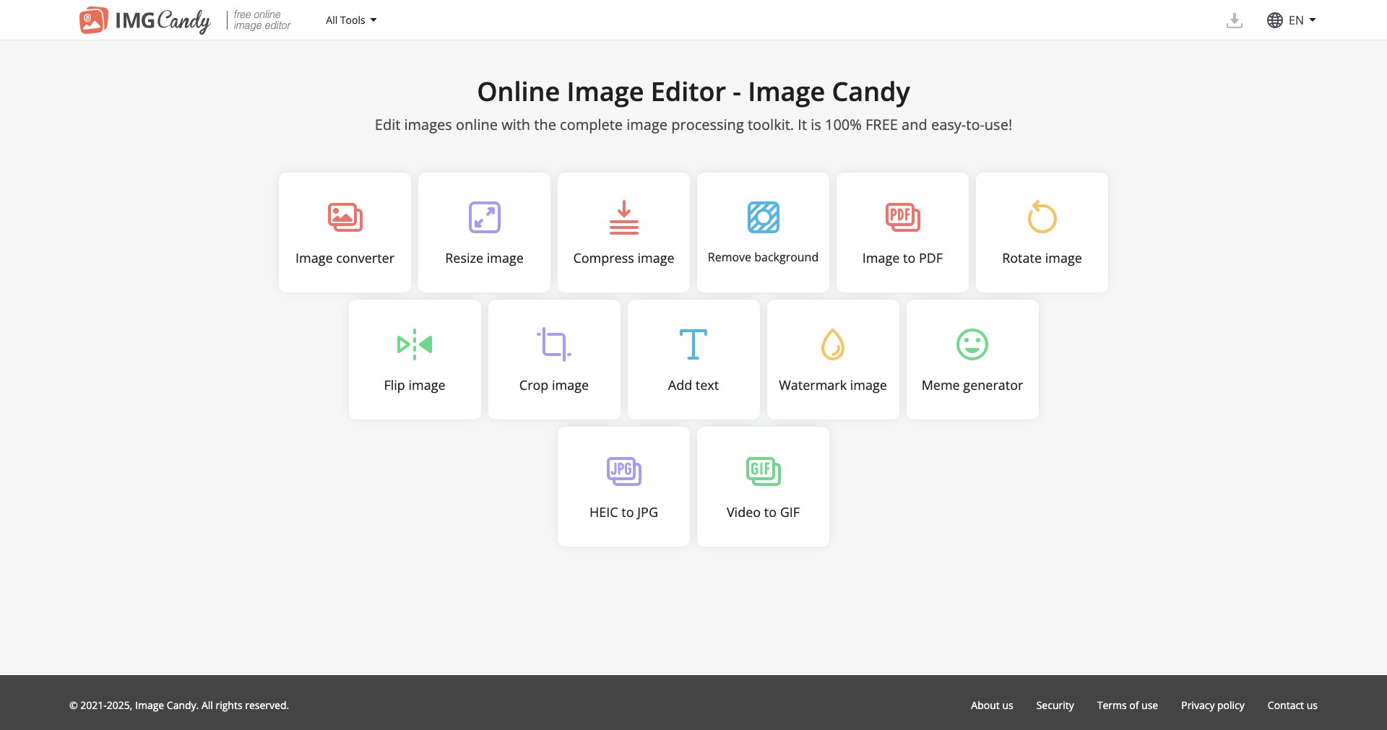The image size is (1387, 730).
Task: Click the Watermark image label
Action: click(x=833, y=386)
